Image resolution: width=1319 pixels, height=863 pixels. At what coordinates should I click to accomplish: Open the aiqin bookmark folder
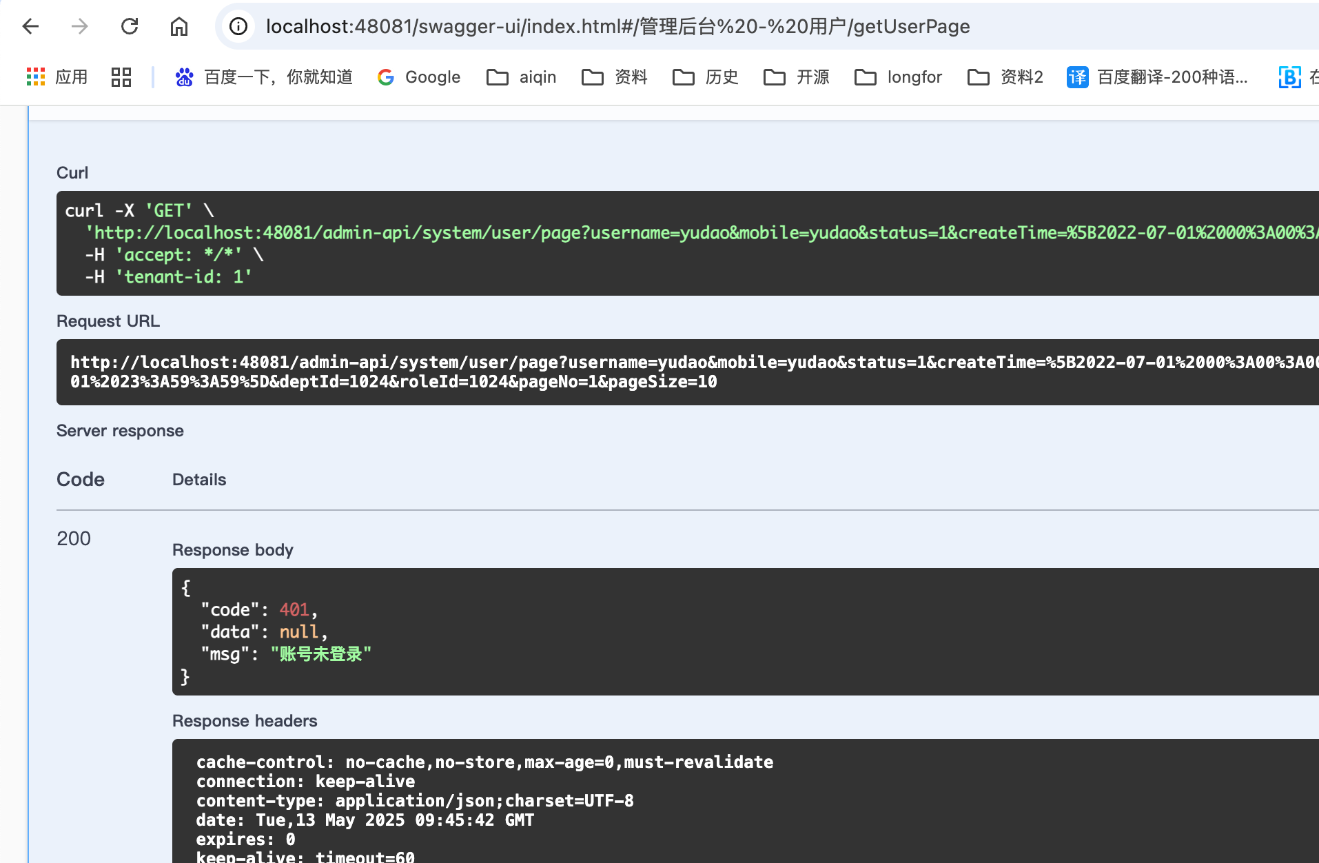(x=522, y=77)
